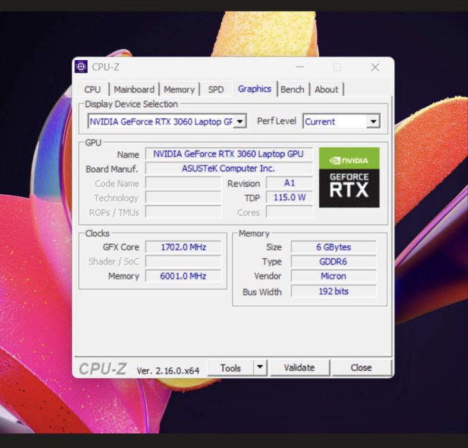Expand the display device selection dropdown arrow
Image resolution: width=468 pixels, height=448 pixels.
[x=240, y=121]
